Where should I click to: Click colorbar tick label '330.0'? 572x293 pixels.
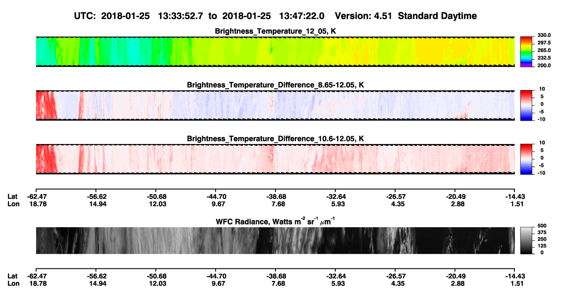[544, 36]
